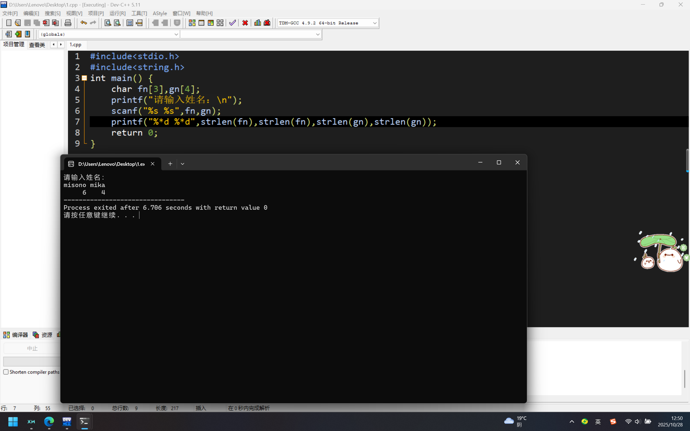690x431 pixels.
Task: Click the Compile icon with colored squares
Action: [192, 23]
